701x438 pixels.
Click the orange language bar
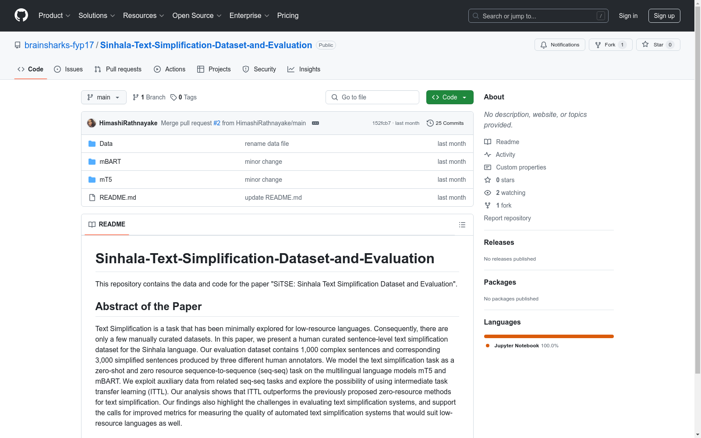(549, 336)
